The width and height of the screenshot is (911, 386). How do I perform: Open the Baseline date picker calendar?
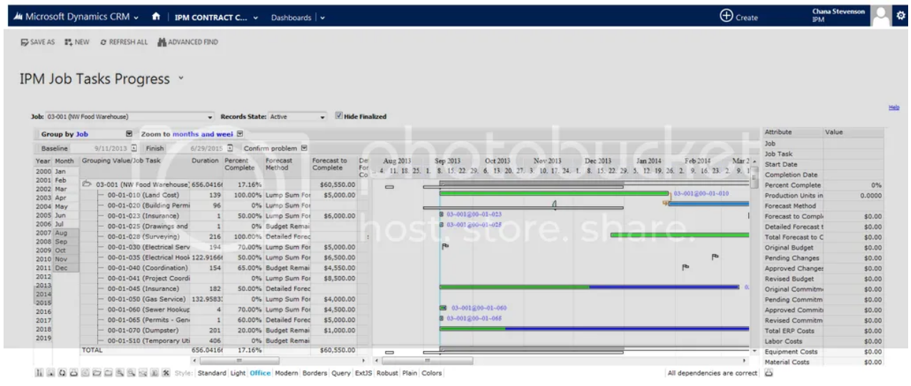[132, 148]
